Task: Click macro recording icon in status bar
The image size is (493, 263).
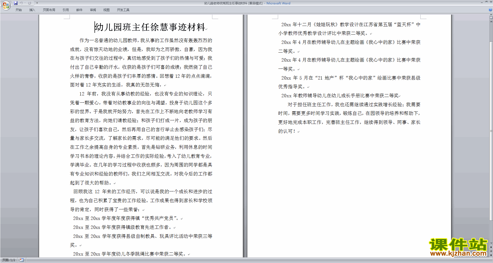Action: tap(22, 260)
